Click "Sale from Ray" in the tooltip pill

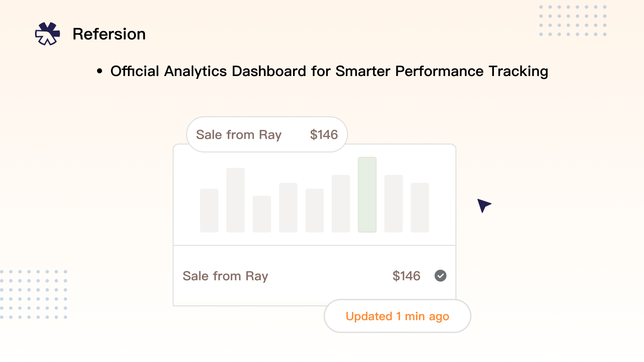click(239, 135)
